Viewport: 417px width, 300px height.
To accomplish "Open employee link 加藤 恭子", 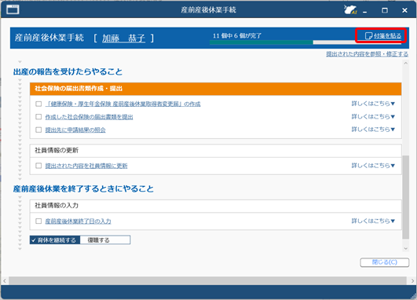I will click(123, 38).
